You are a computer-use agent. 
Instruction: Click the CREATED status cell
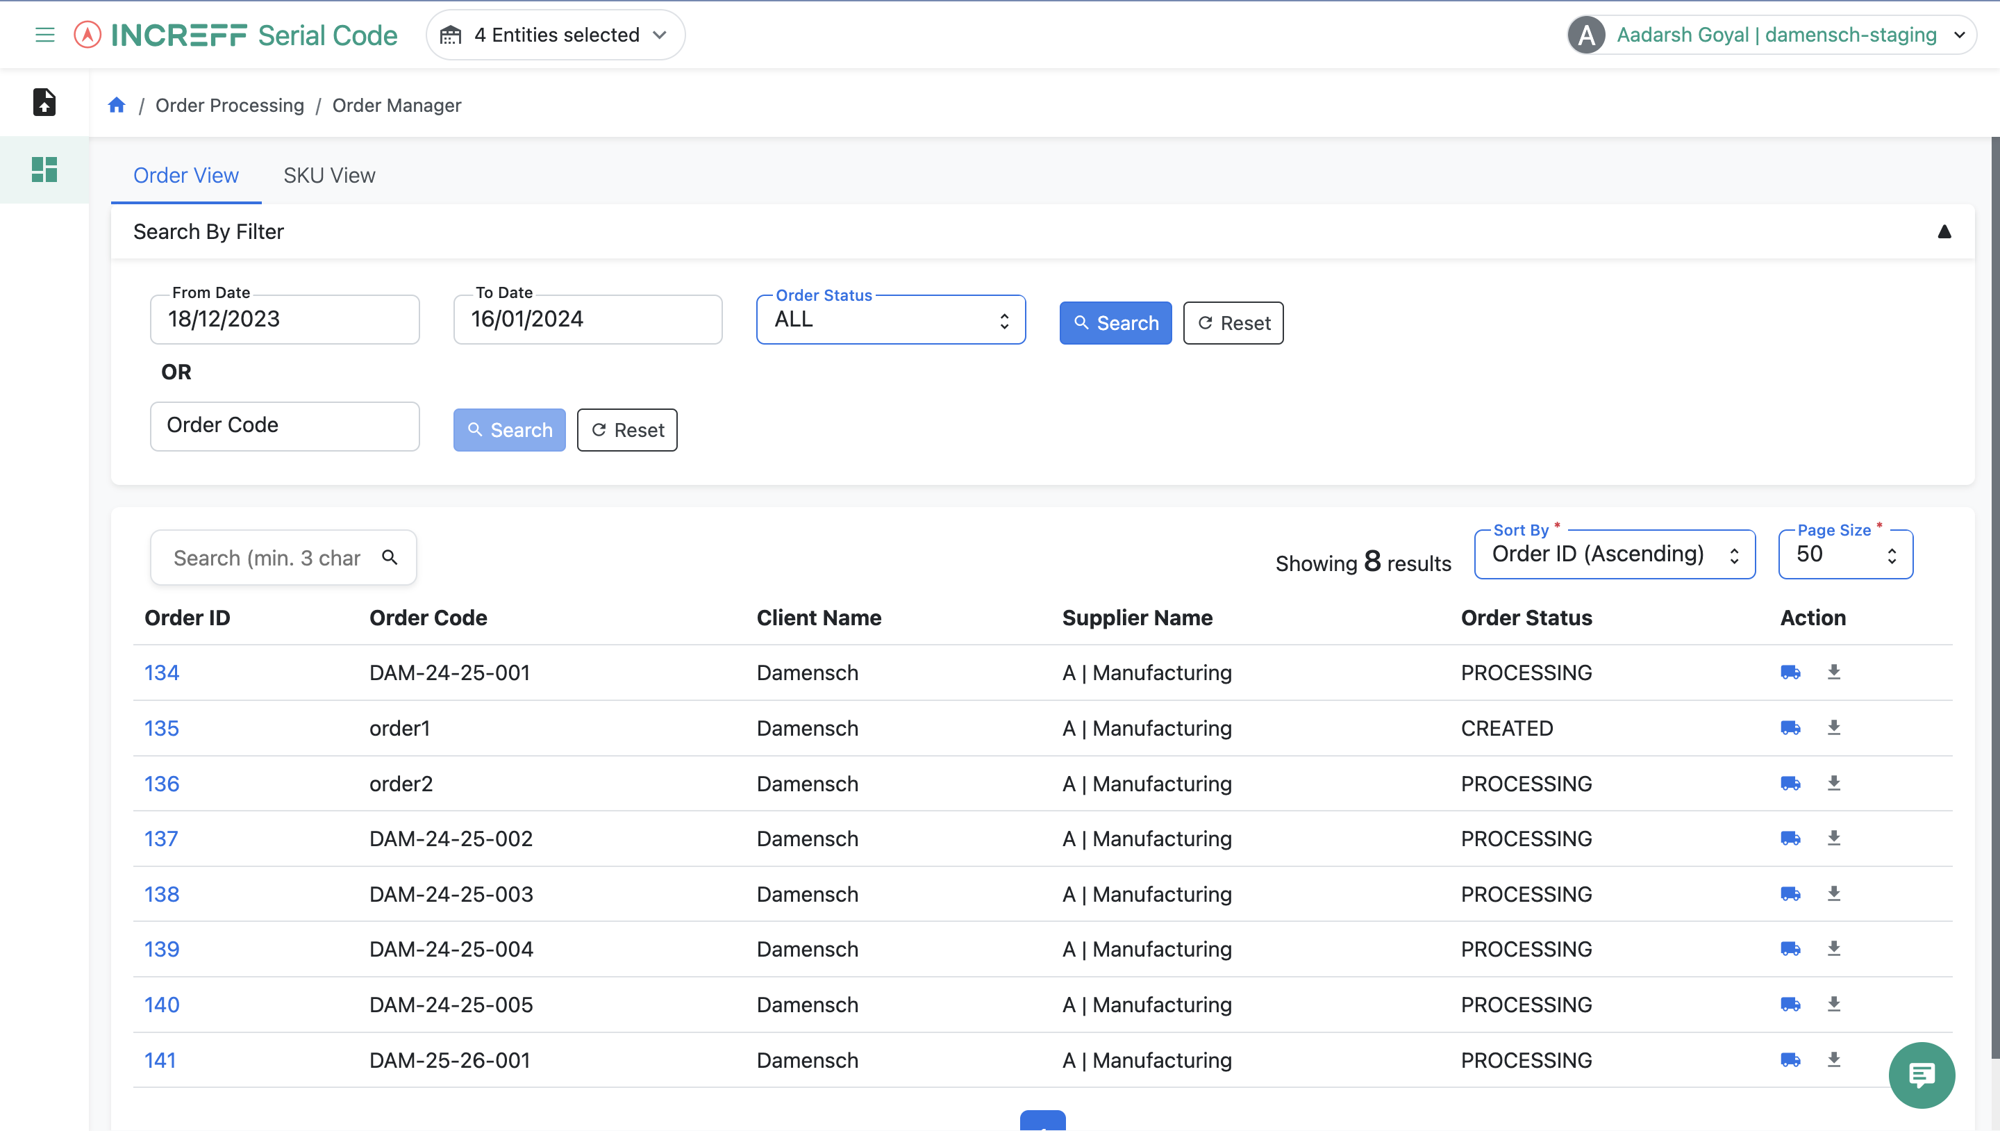click(x=1507, y=728)
